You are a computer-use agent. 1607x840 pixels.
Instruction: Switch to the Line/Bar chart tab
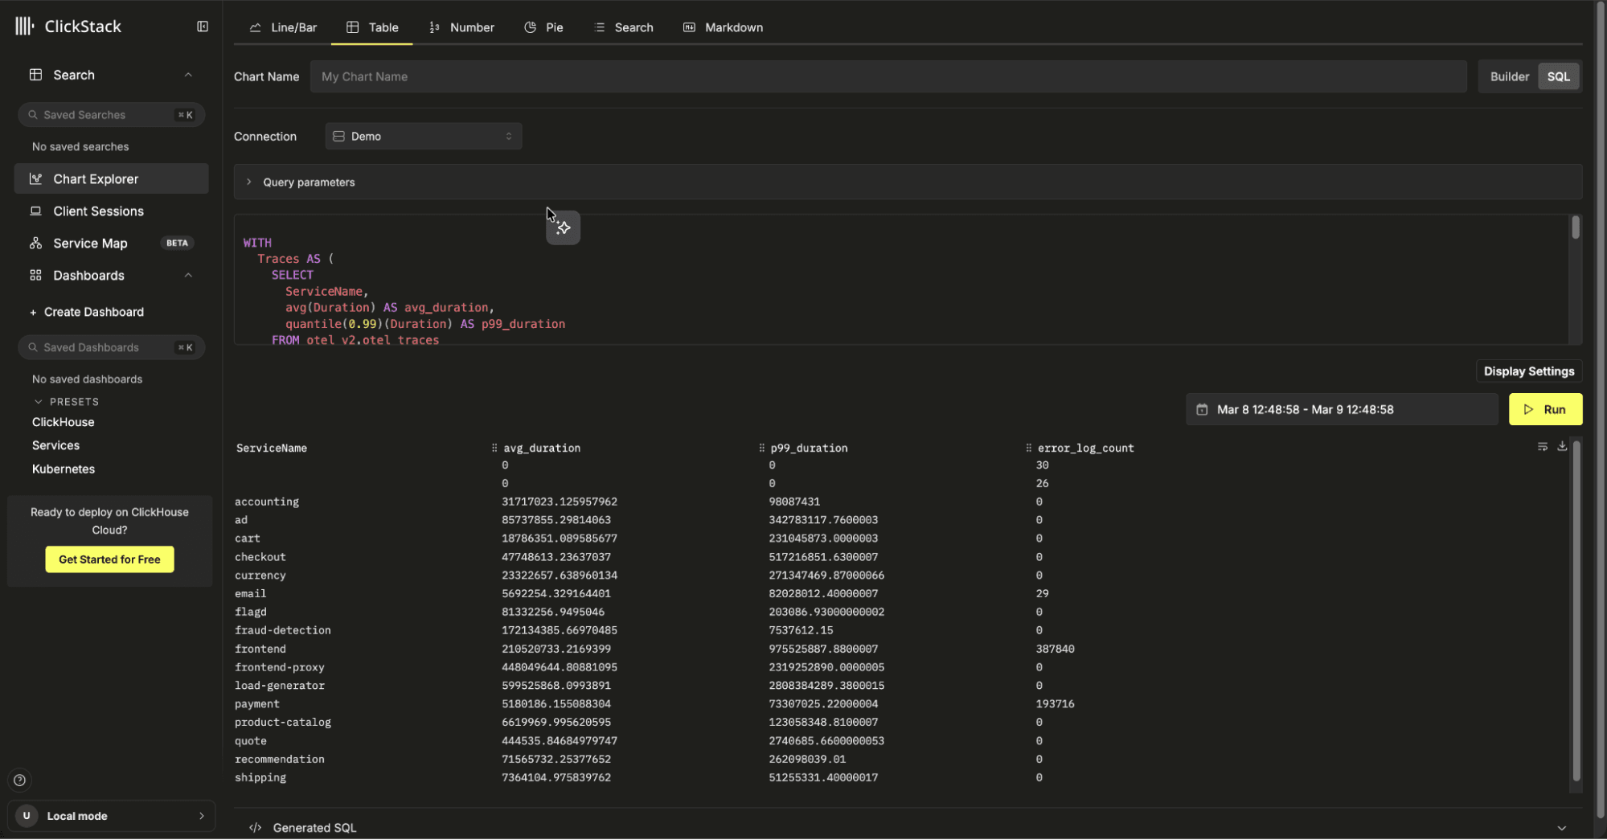click(283, 27)
